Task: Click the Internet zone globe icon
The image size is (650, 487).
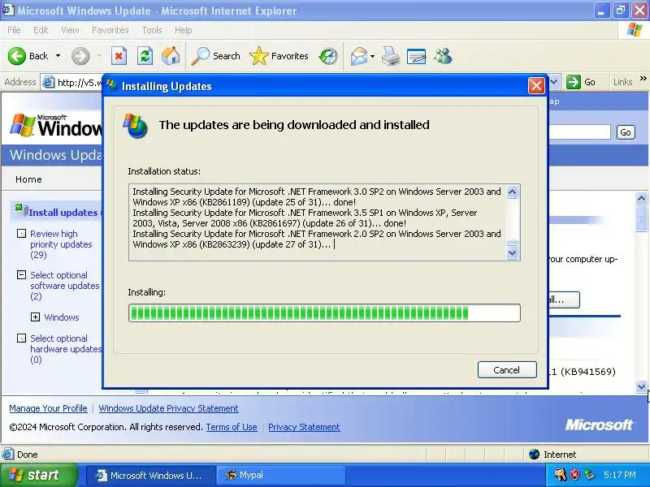Action: coord(535,455)
